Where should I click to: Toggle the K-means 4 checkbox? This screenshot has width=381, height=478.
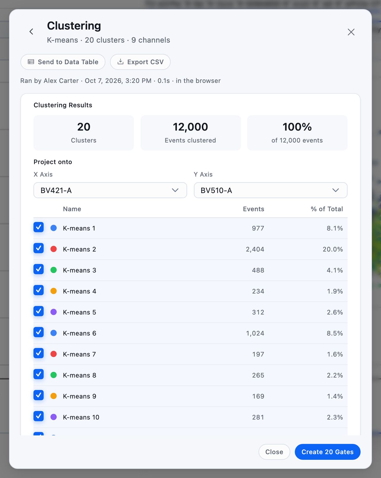click(x=39, y=290)
